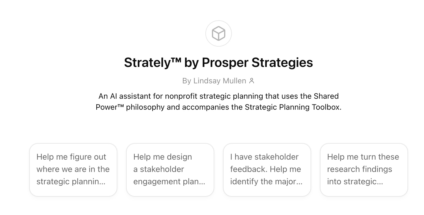The image size is (424, 215).
Task: Click the first conversation starter card
Action: pos(73,169)
